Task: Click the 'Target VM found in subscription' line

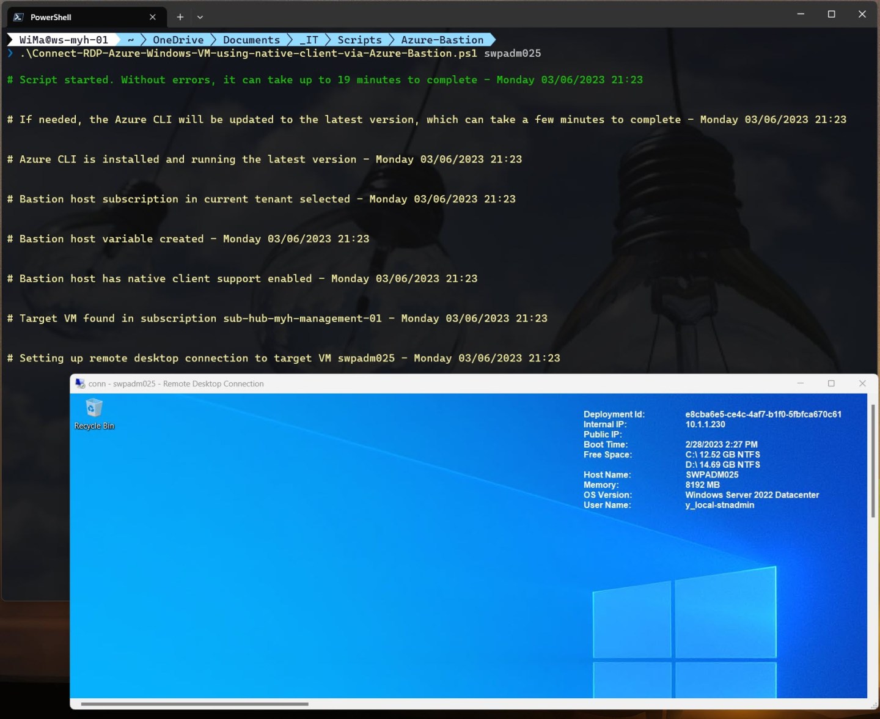Action: coord(277,318)
